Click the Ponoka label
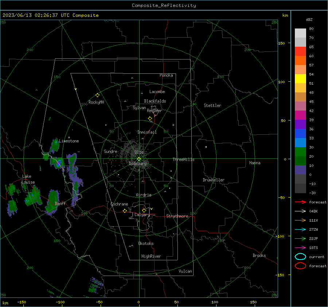This screenshot has height=307, width=328. coord(166,75)
